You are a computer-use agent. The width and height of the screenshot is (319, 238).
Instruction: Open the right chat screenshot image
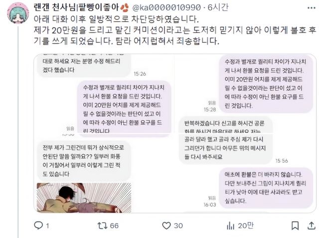tap(246, 133)
